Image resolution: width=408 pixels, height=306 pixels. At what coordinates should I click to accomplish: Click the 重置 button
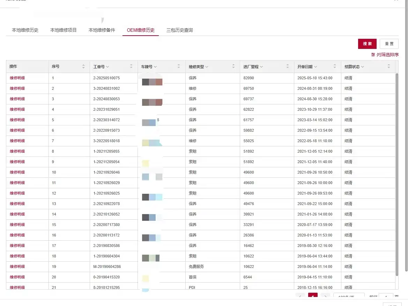(389, 44)
